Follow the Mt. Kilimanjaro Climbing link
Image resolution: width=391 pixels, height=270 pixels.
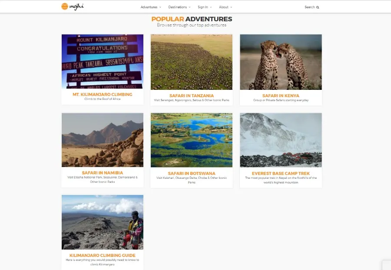coord(103,94)
